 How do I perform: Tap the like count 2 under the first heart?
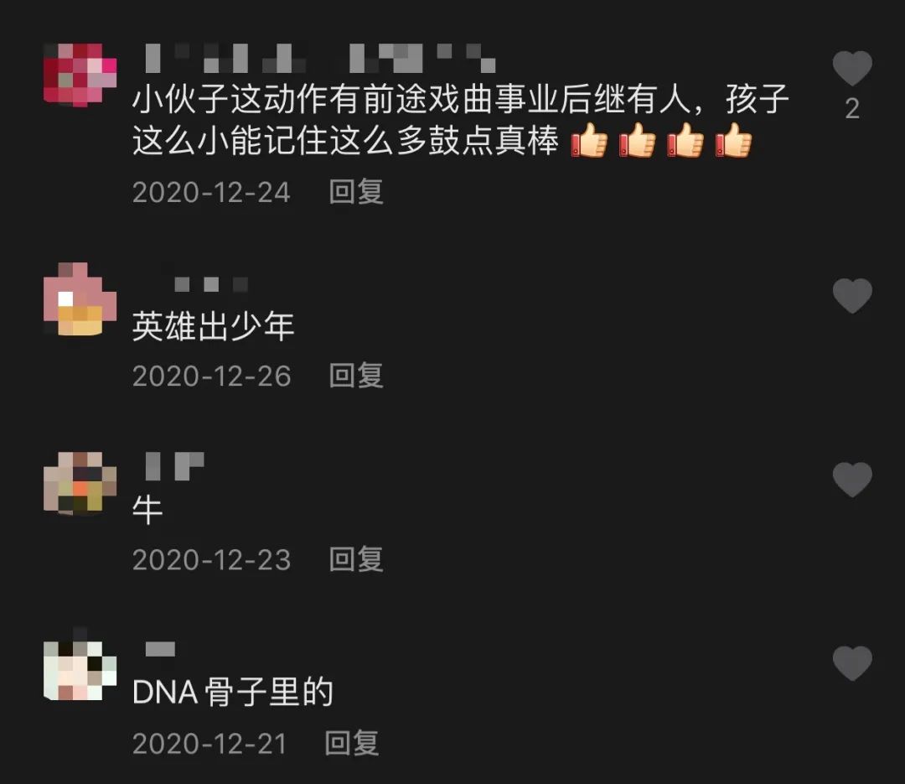(852, 109)
